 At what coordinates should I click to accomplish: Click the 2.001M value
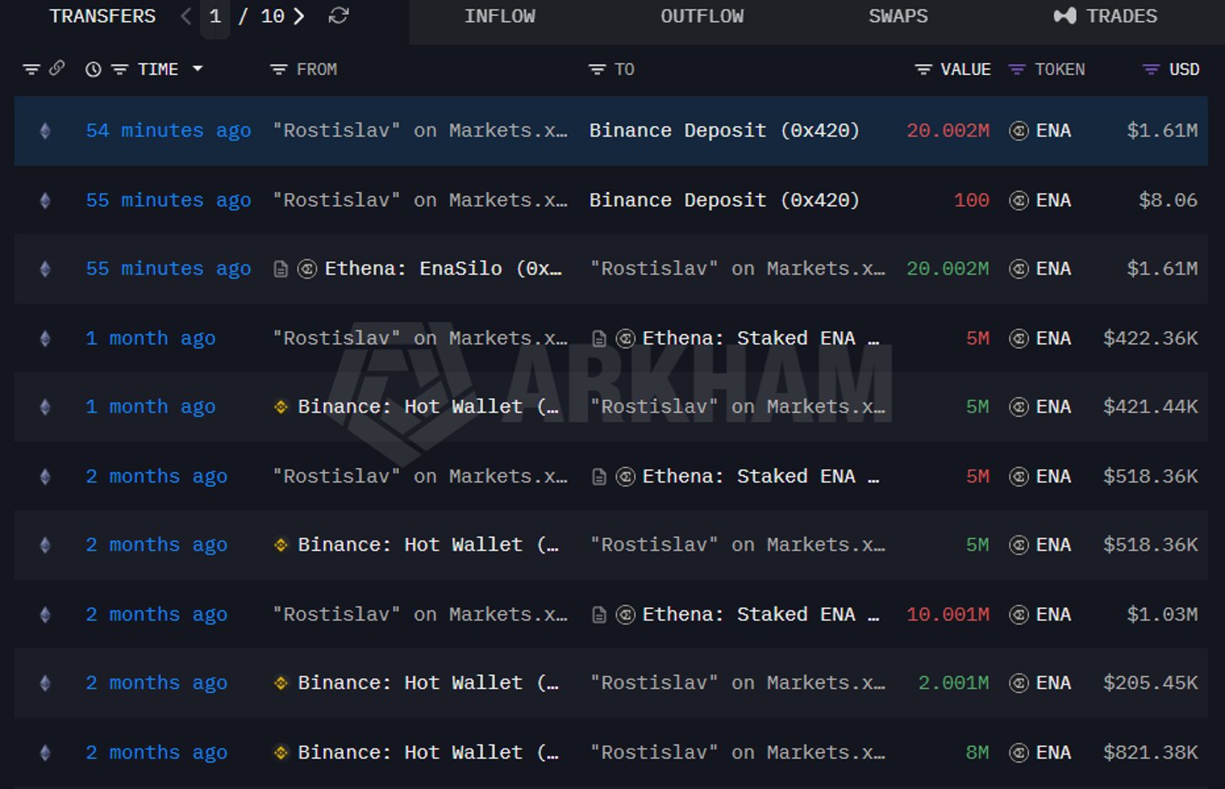[954, 683]
